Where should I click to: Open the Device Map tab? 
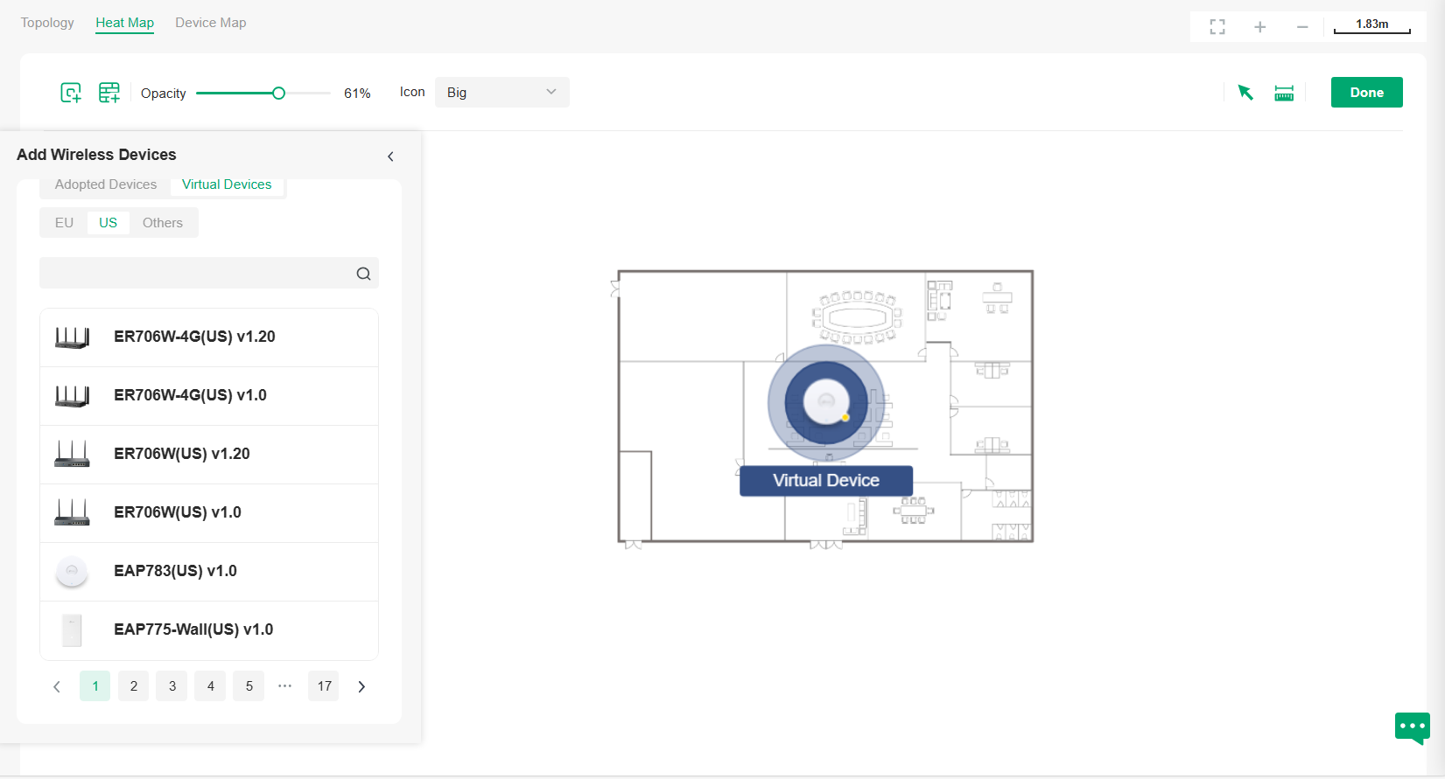[210, 23]
